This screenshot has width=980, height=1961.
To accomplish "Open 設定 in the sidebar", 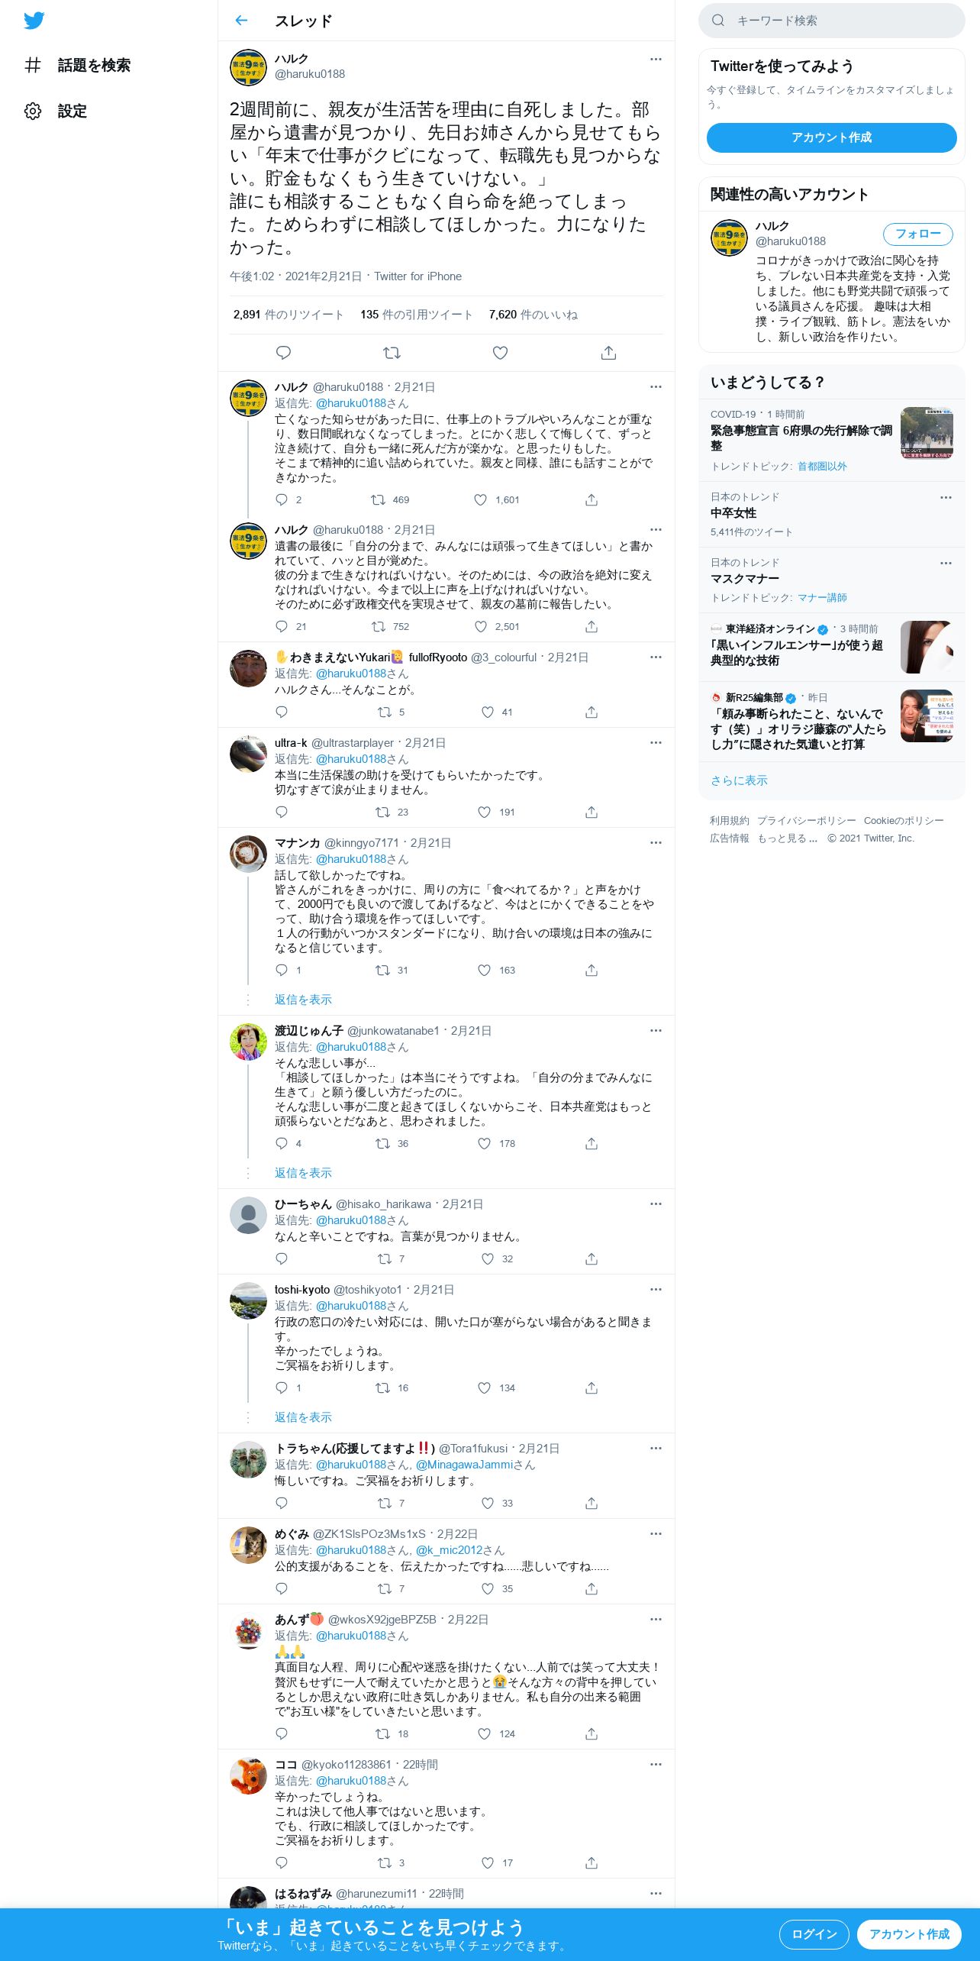I will pos(73,111).
